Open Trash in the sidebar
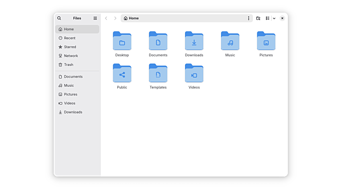342x192 pixels. [68, 64]
